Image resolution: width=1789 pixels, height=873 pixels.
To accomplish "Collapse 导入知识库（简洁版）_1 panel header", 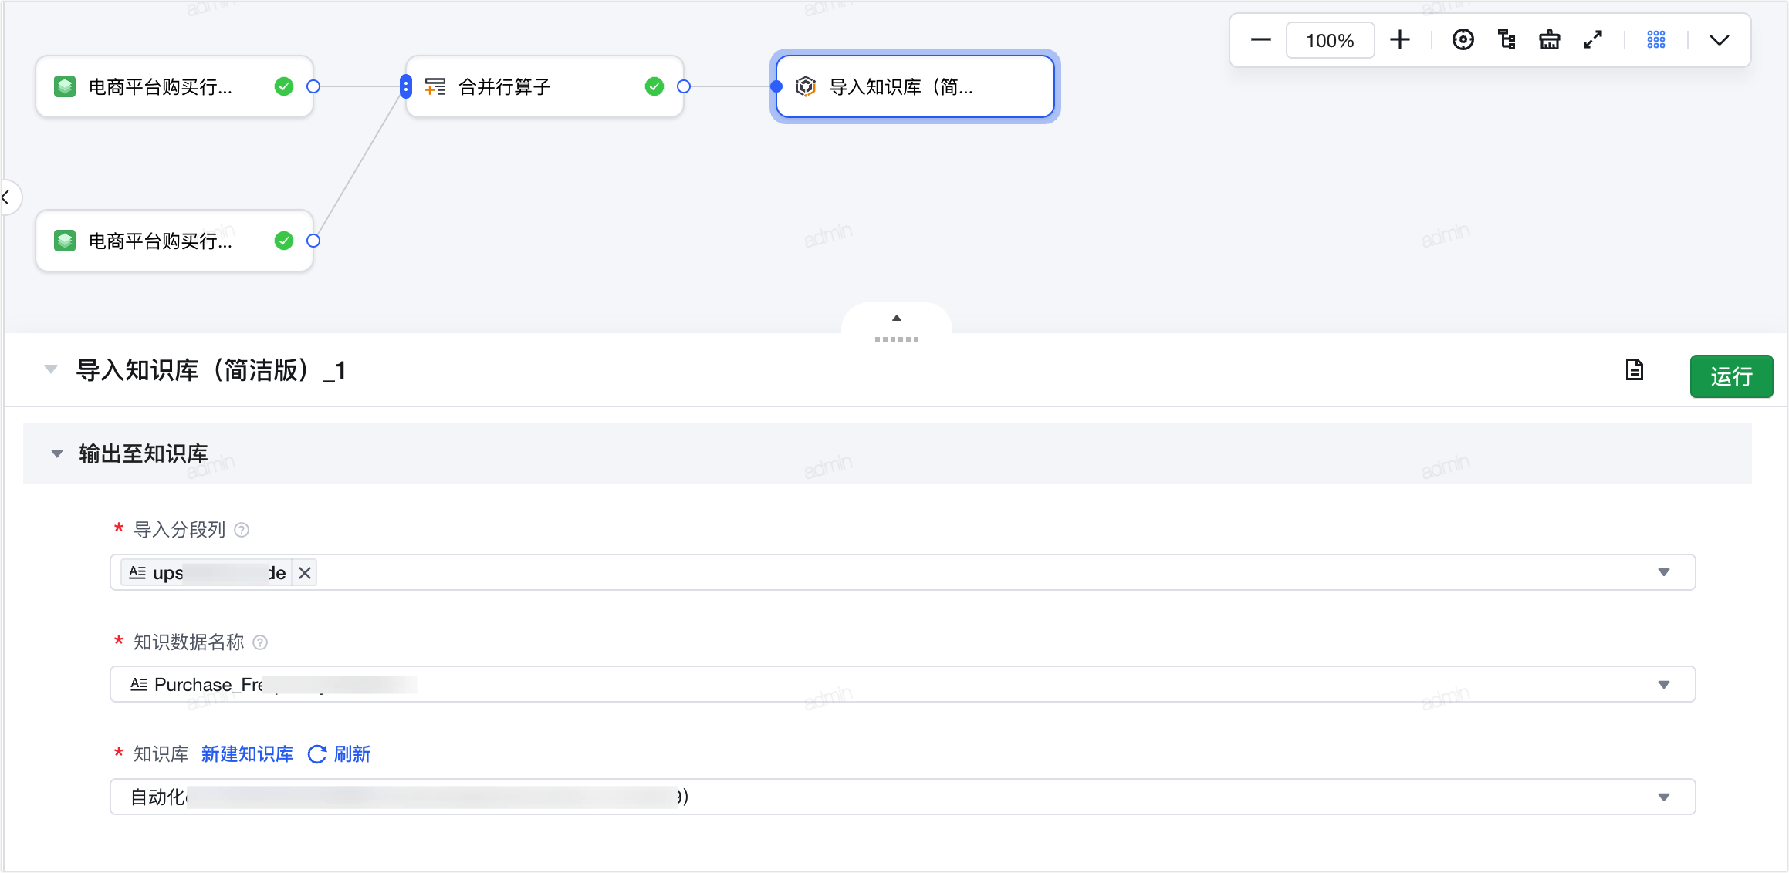I will coord(51,369).
